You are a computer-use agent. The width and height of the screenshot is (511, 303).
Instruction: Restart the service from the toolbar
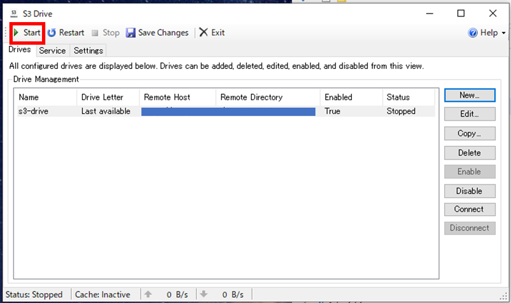tap(66, 33)
